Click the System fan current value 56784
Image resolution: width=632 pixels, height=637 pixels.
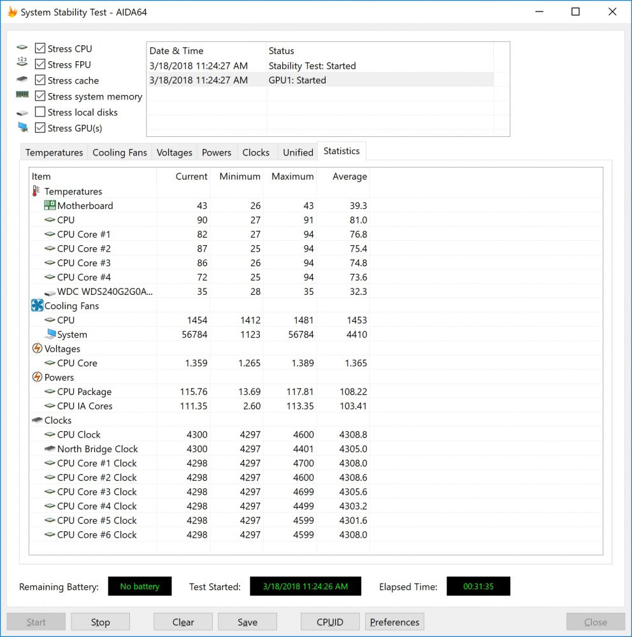pyautogui.click(x=194, y=334)
